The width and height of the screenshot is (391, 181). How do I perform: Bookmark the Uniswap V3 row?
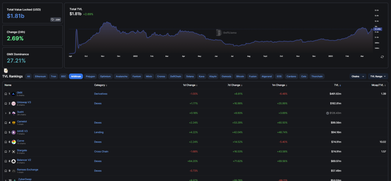[x=6, y=104]
